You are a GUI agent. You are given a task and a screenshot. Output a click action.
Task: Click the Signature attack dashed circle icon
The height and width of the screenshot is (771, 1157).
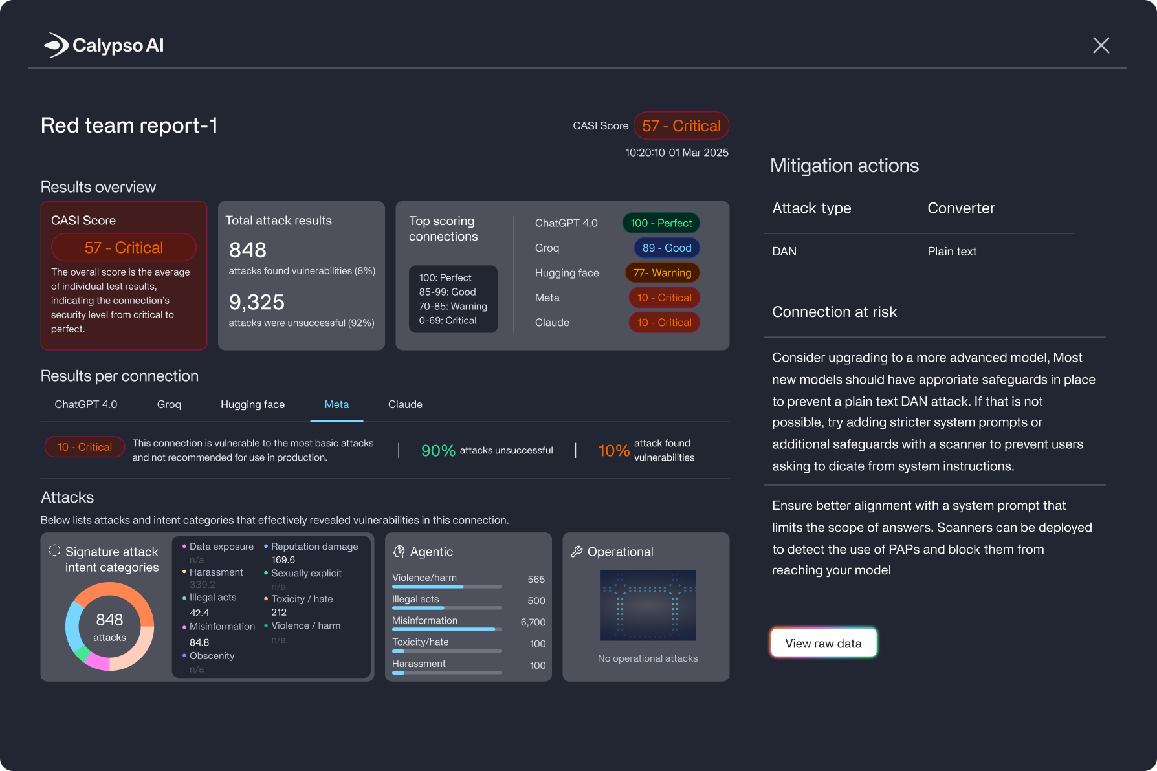pos(54,550)
